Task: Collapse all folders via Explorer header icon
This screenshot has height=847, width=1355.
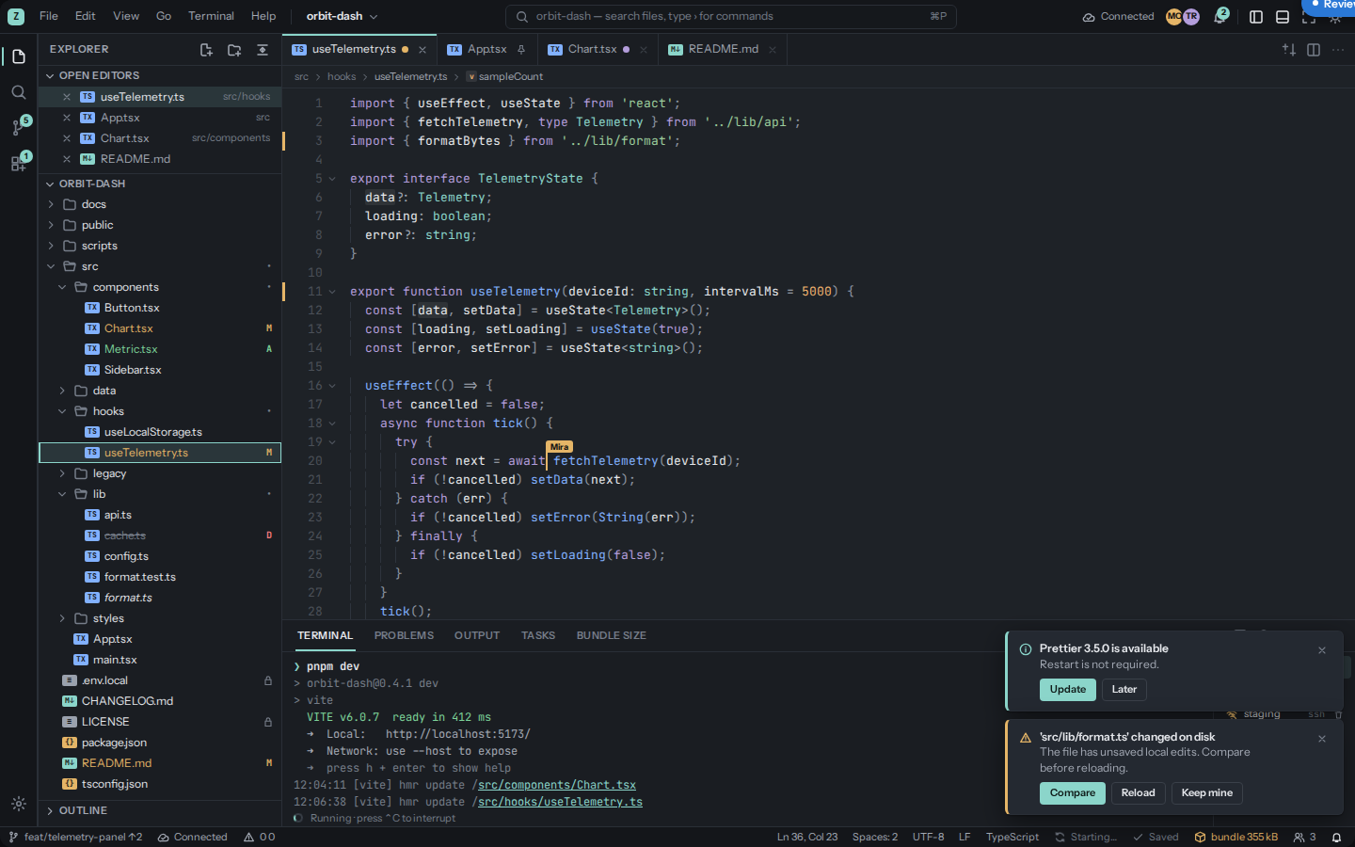Action: (x=263, y=50)
